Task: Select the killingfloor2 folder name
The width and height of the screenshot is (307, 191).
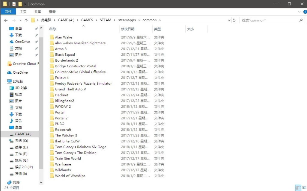Action: click(64, 101)
